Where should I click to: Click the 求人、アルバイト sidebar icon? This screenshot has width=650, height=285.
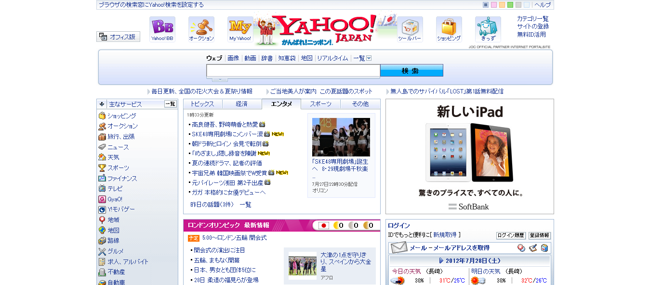point(102,262)
